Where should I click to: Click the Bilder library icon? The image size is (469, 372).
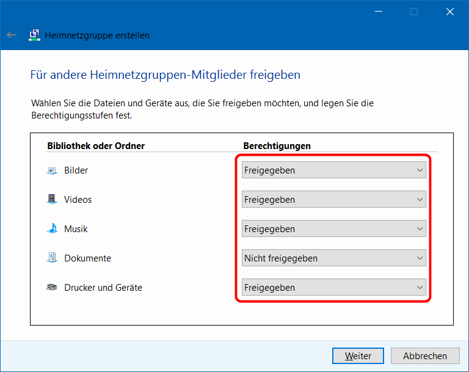coord(52,170)
